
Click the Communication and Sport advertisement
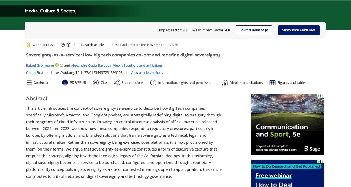pos(288,124)
